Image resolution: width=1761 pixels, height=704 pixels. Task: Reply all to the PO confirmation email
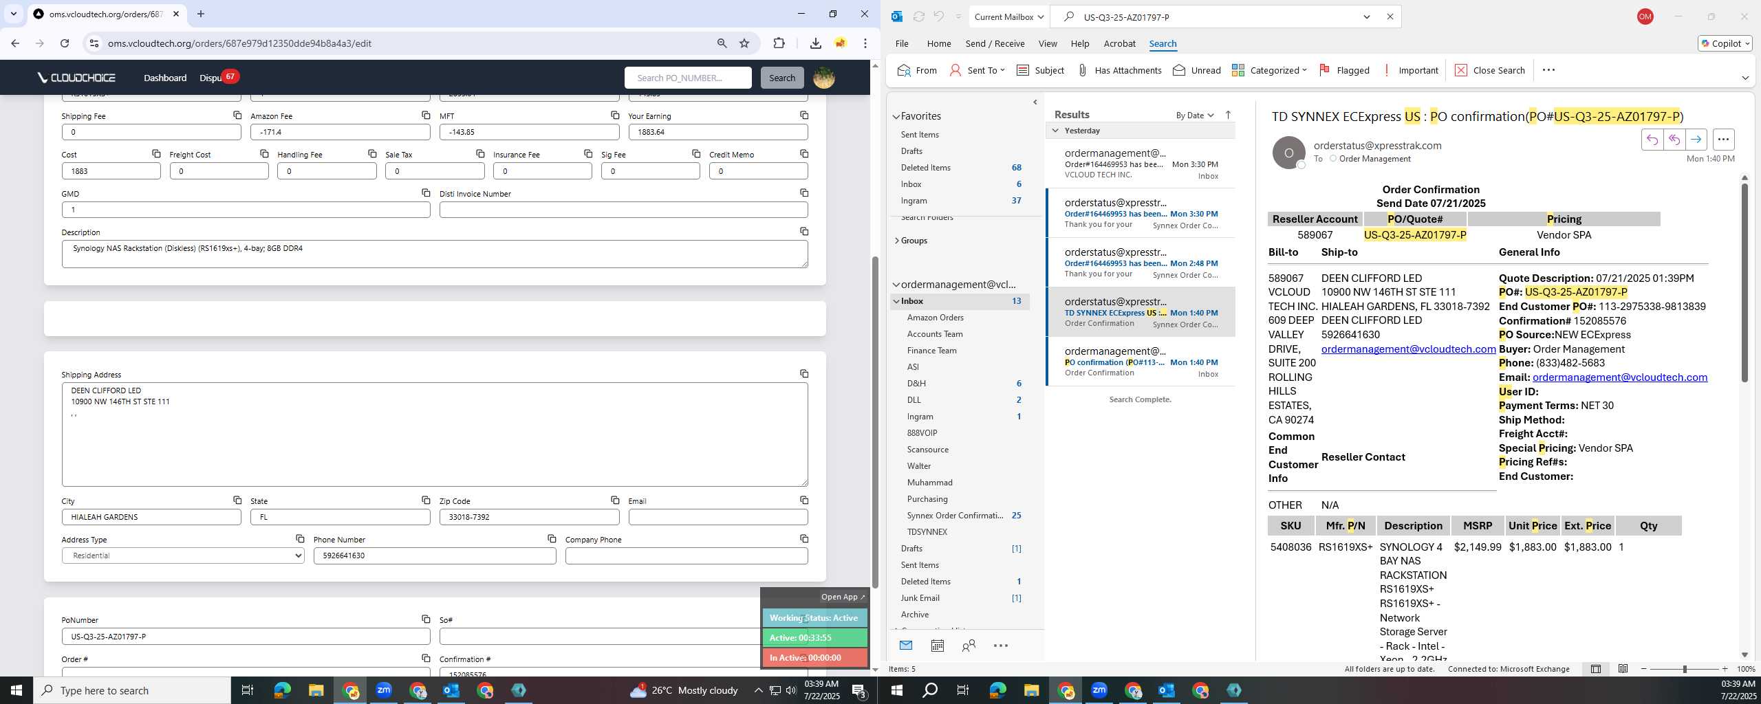[1674, 140]
